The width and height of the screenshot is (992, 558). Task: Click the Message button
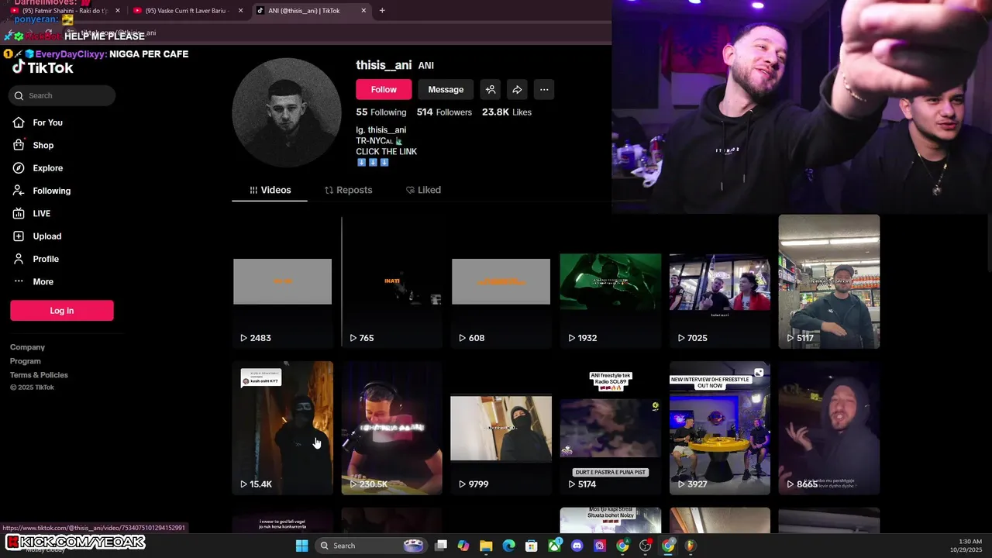[446, 89]
